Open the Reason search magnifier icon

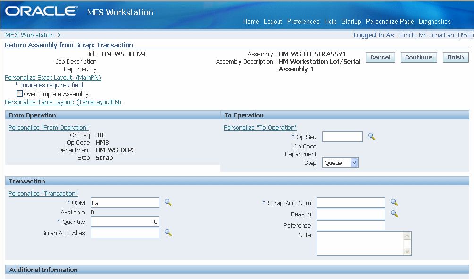click(394, 213)
